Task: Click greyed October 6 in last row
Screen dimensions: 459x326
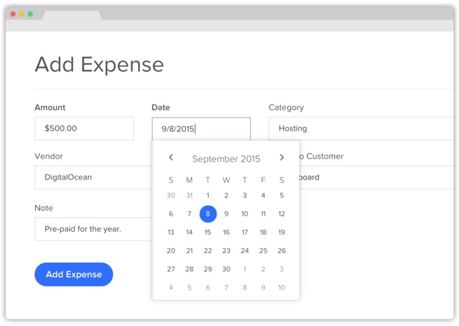Action: (x=208, y=288)
